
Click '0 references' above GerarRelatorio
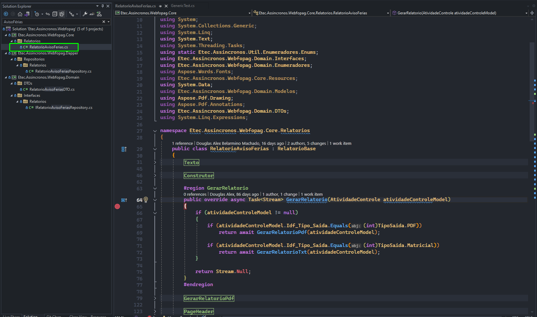pyautogui.click(x=195, y=194)
